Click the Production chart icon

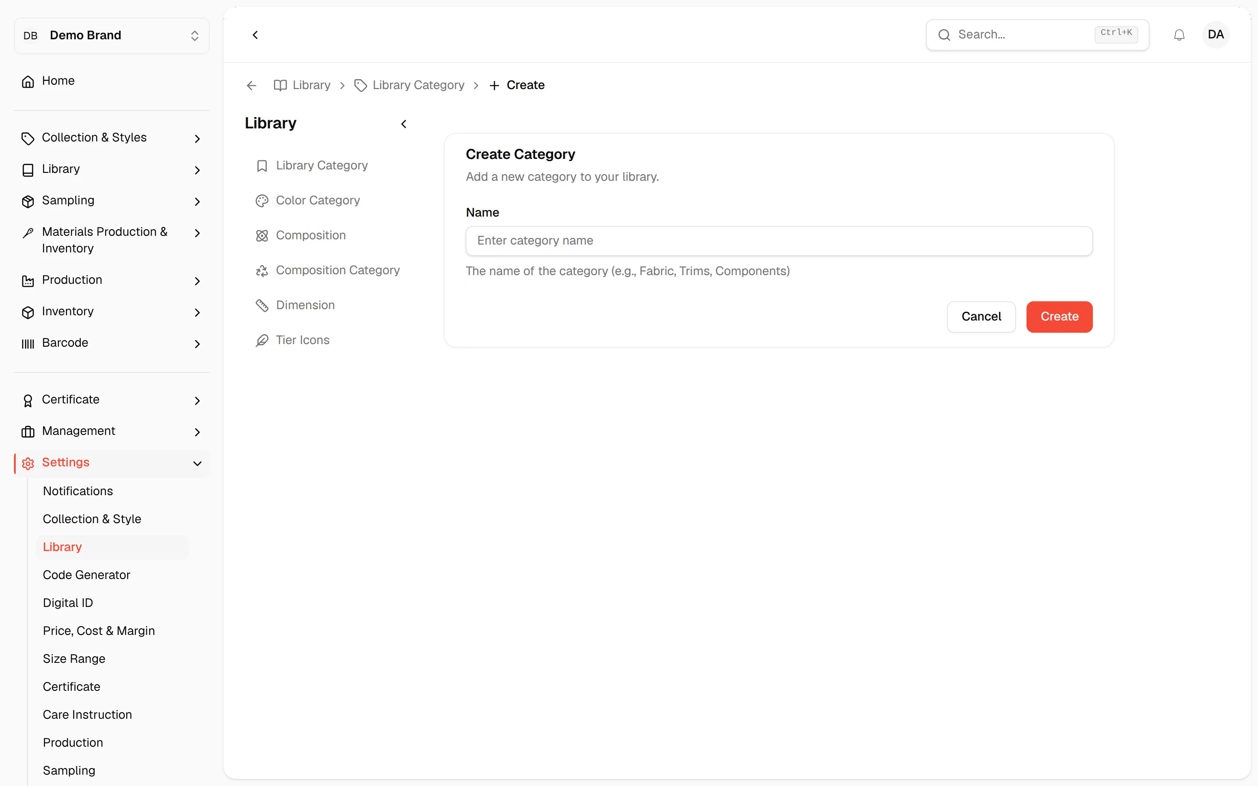[x=28, y=281]
